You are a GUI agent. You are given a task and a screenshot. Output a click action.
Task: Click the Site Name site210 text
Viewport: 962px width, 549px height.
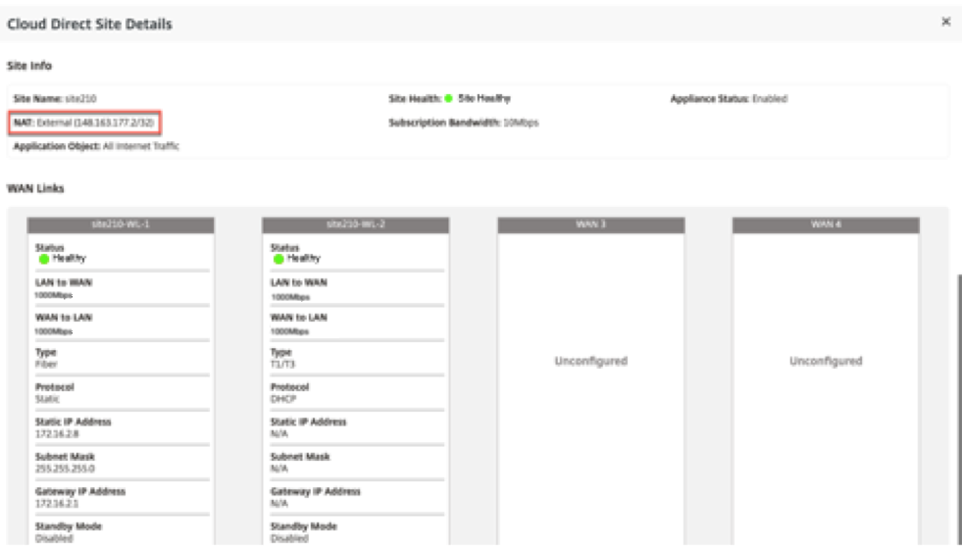[x=55, y=99]
